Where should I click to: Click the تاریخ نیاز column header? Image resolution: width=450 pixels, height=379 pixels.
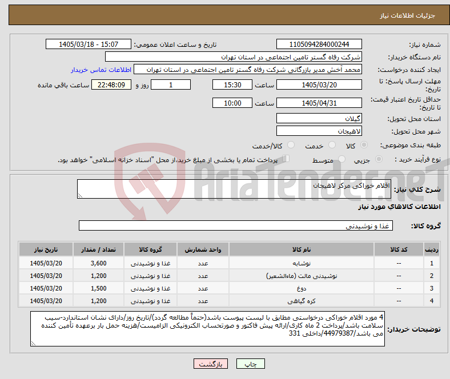[46, 249]
